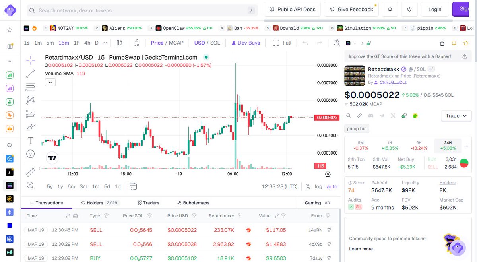Add token to favorites with star icon
The width and height of the screenshot is (477, 262).
point(465,43)
